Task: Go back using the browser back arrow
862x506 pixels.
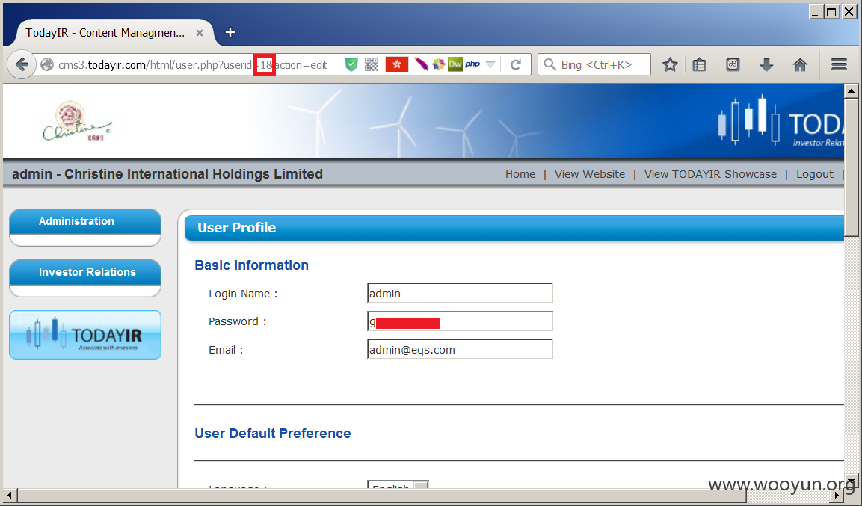Action: (21, 65)
